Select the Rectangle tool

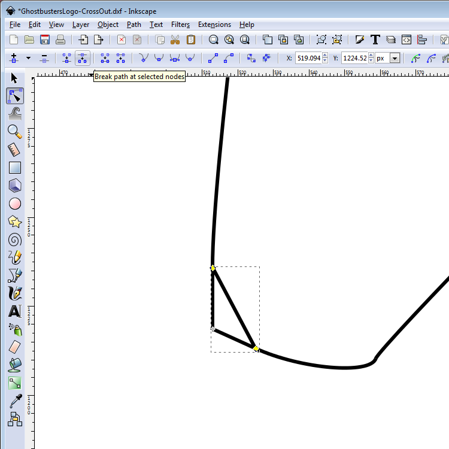[15, 168]
